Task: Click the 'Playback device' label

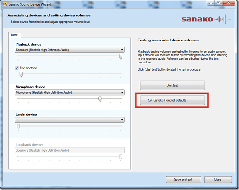Action: tap(28, 44)
